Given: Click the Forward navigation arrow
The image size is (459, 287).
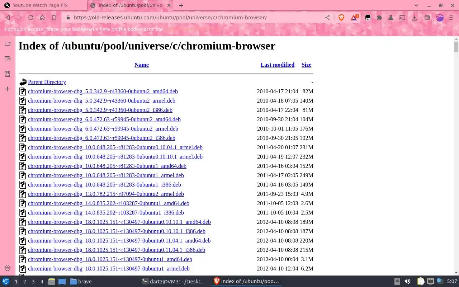Looking at the screenshot, I should tap(19, 18).
